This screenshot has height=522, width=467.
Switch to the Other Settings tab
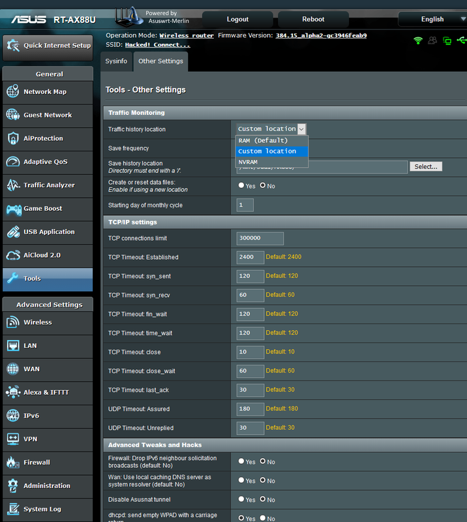click(x=160, y=61)
